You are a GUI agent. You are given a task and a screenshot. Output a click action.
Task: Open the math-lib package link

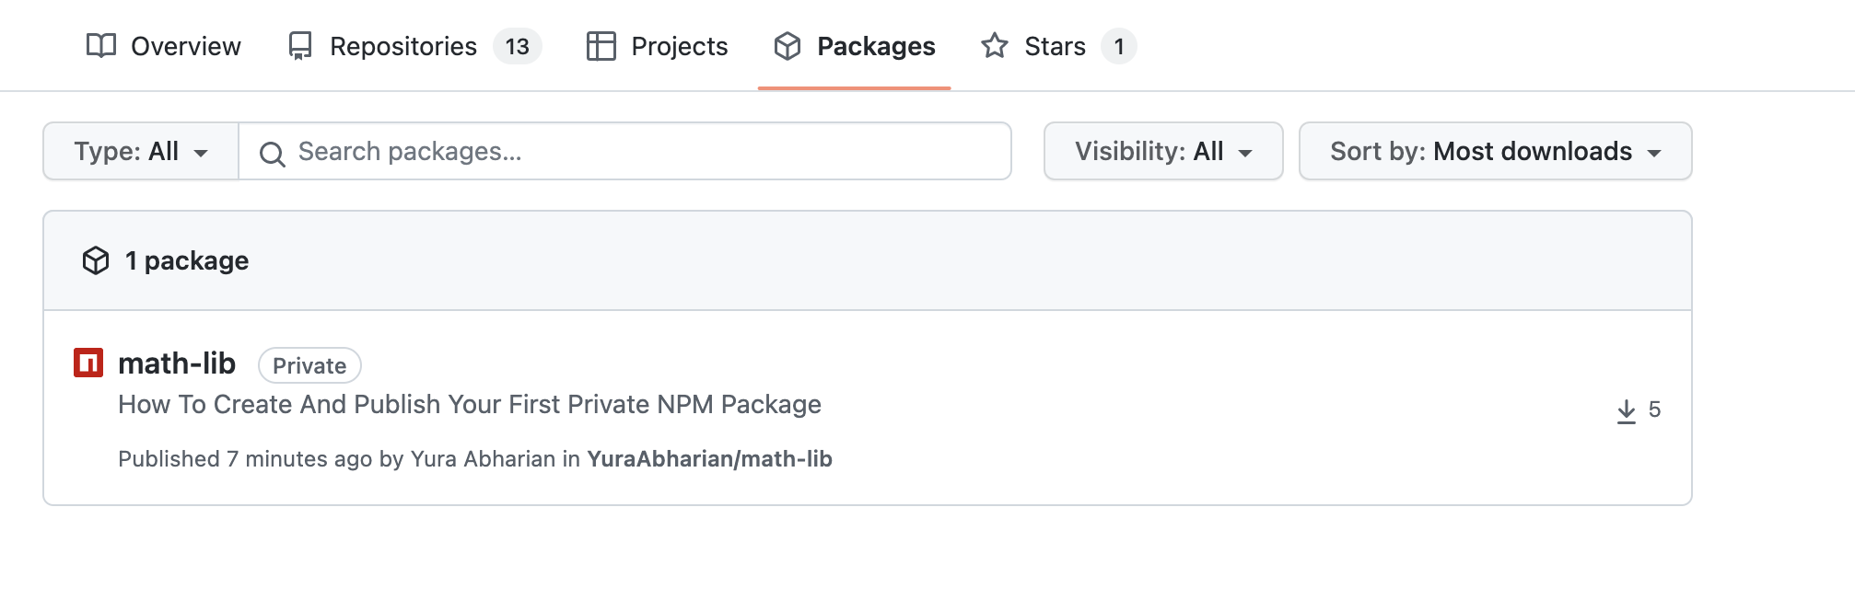pos(177,363)
